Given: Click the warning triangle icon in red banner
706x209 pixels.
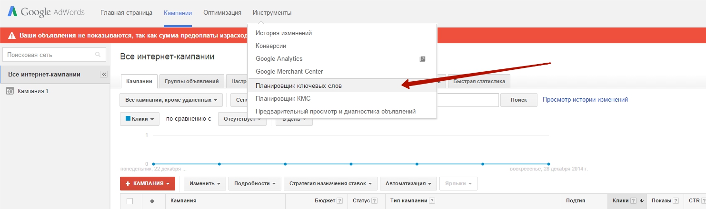Looking at the screenshot, I should click(11, 36).
